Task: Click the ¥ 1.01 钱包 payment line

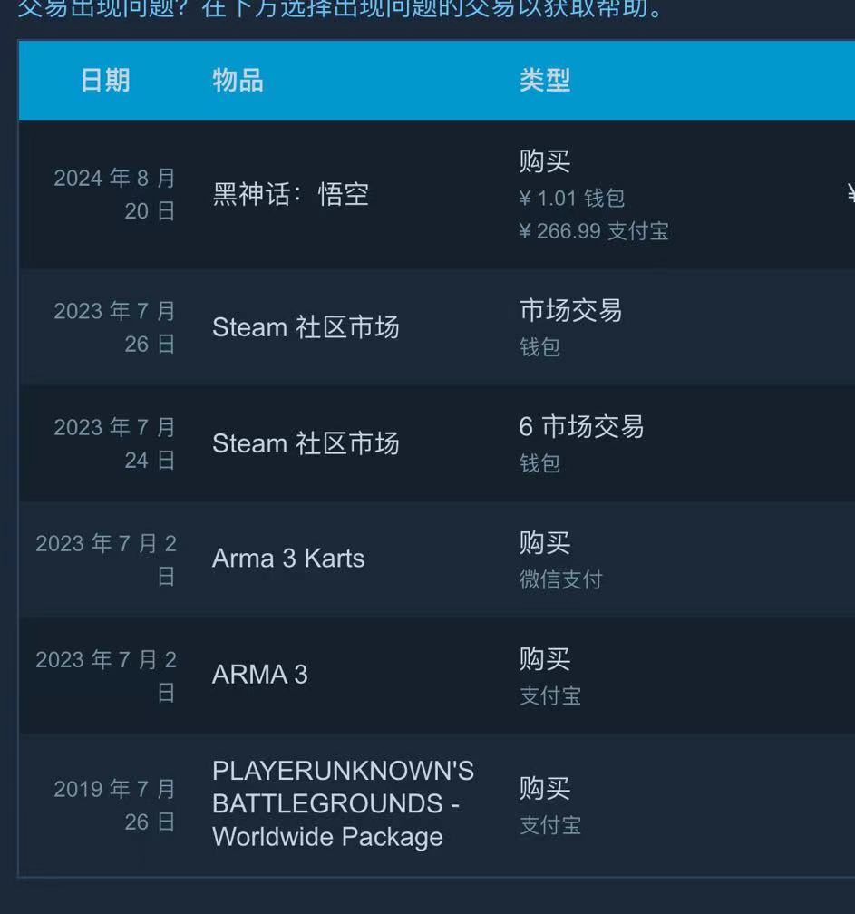Action: [572, 199]
